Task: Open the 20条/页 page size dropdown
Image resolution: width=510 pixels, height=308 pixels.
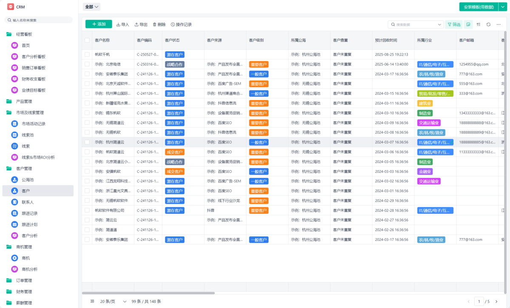Action: [113, 301]
